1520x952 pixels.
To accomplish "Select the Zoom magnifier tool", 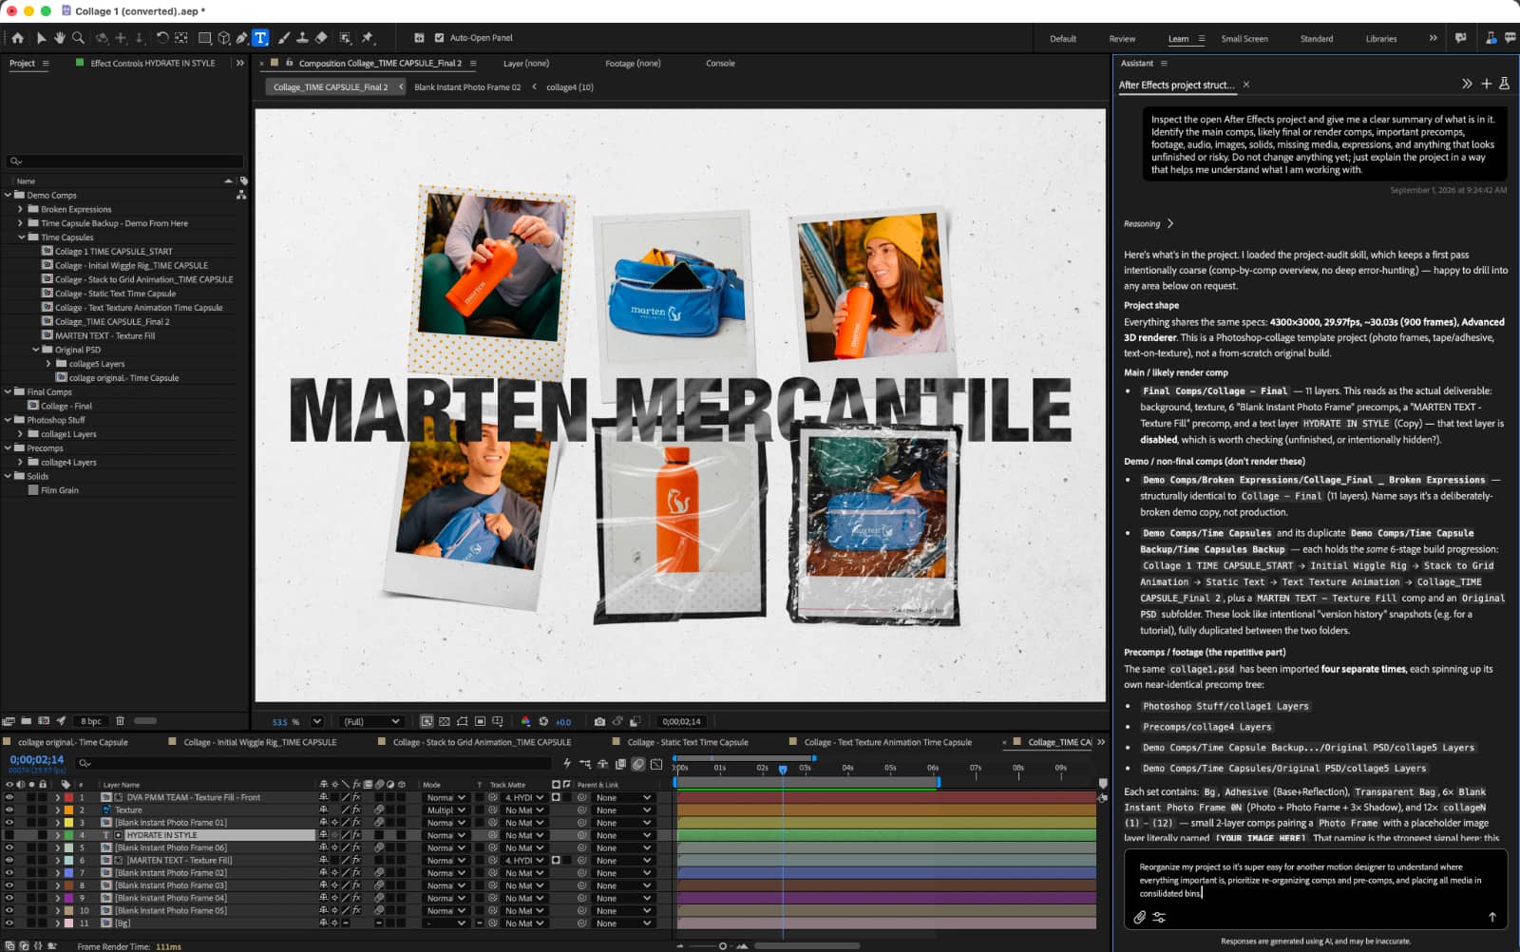I will [x=78, y=38].
